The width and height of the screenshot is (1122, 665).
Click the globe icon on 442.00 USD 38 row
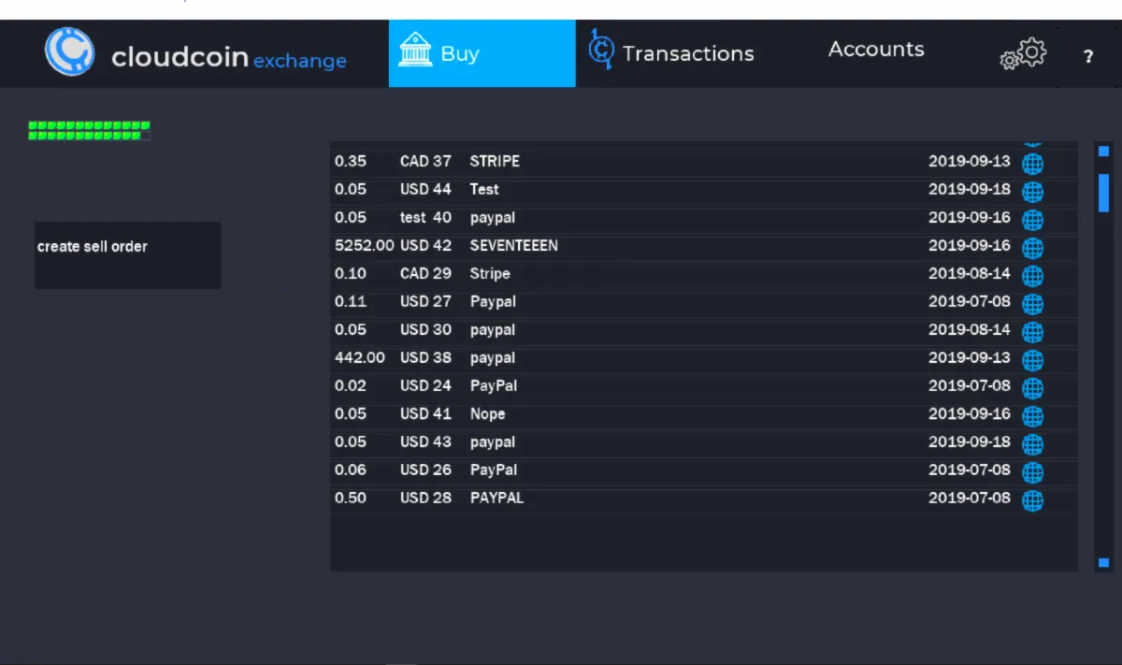[x=1032, y=360]
